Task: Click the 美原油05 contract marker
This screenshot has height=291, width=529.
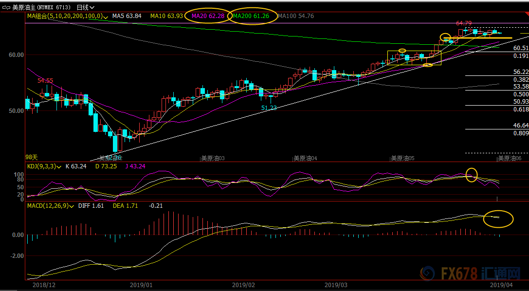Action: pos(402,158)
